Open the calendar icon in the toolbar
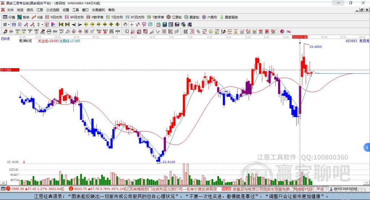This screenshot has height=200, width=370. click(x=158, y=25)
